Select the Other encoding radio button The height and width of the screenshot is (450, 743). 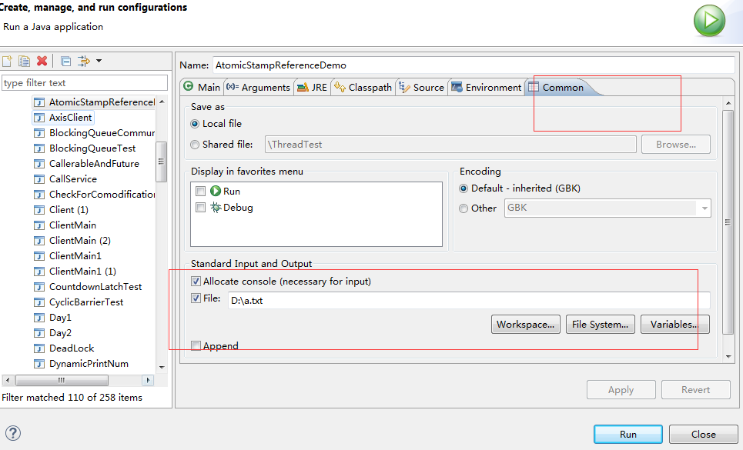[x=464, y=208]
